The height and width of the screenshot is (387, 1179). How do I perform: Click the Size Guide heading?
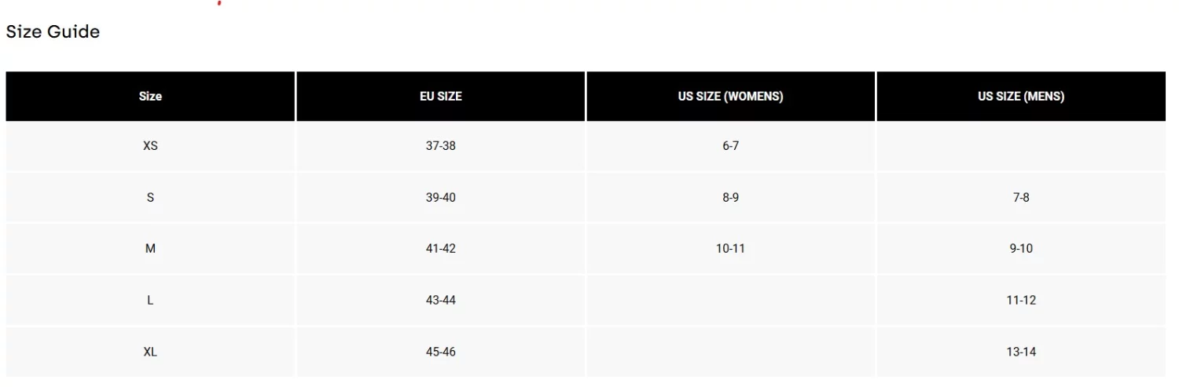point(53,32)
